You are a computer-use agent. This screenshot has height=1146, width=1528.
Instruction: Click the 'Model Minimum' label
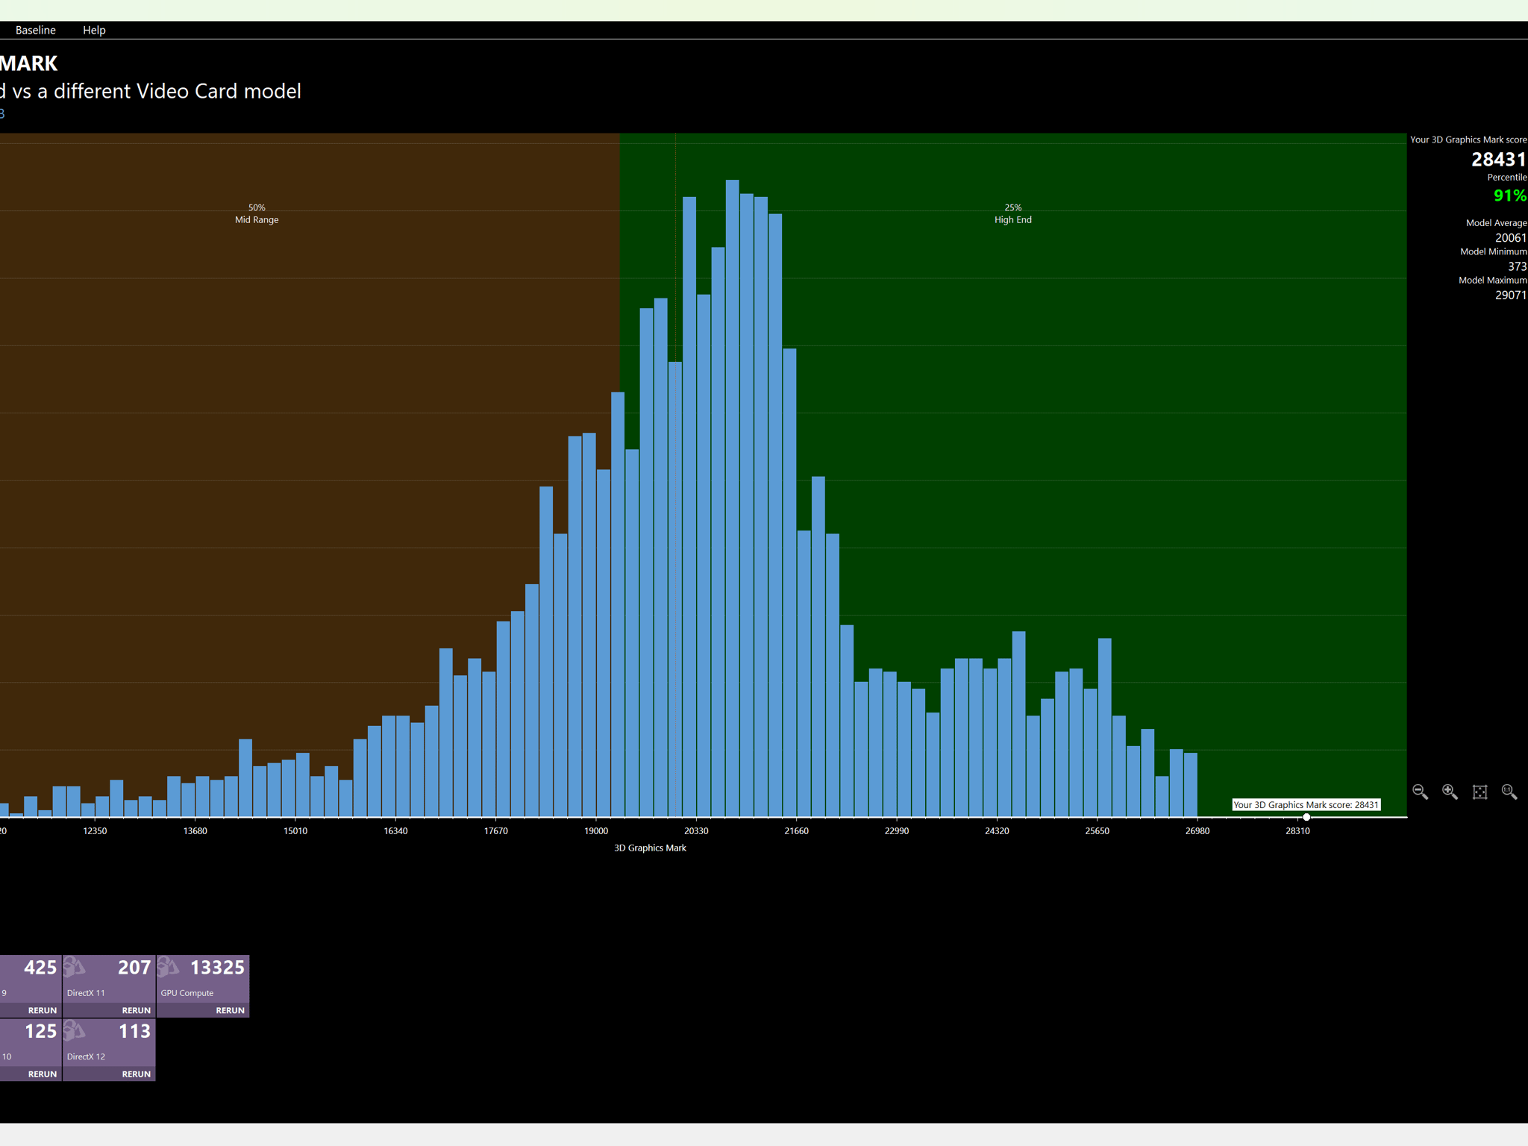(1493, 251)
